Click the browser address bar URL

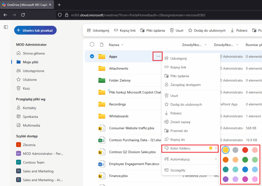click(138, 15)
